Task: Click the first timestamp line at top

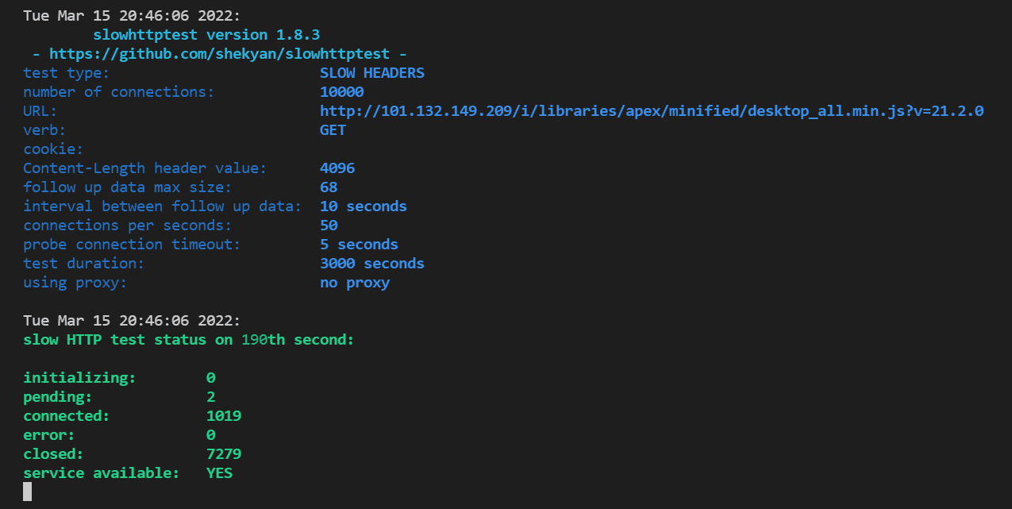Action: click(x=132, y=16)
